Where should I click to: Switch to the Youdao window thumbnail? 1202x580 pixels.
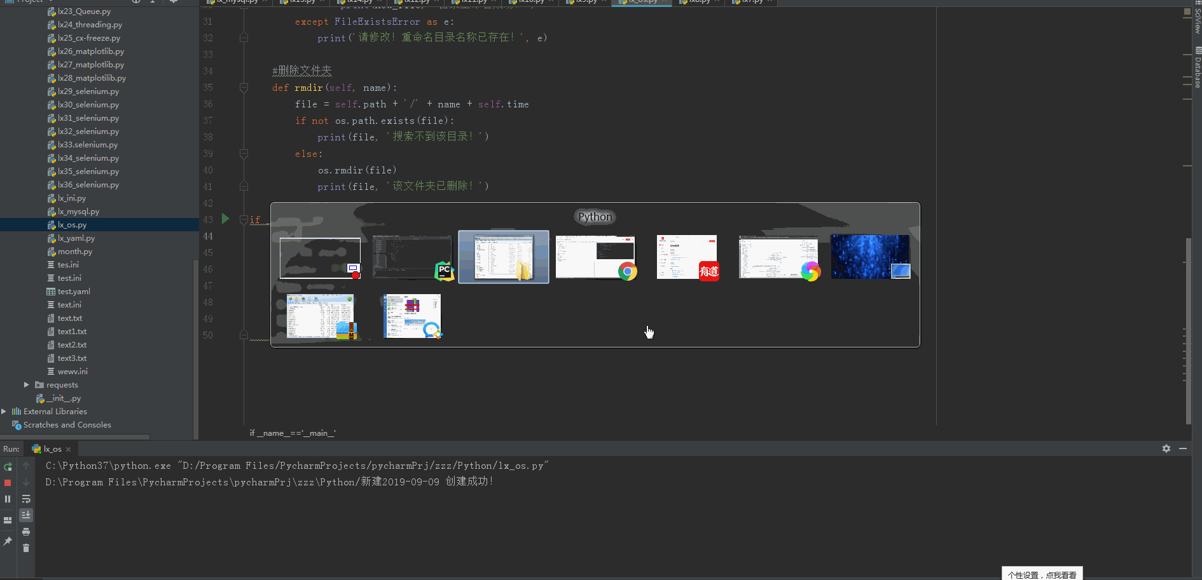tap(687, 257)
